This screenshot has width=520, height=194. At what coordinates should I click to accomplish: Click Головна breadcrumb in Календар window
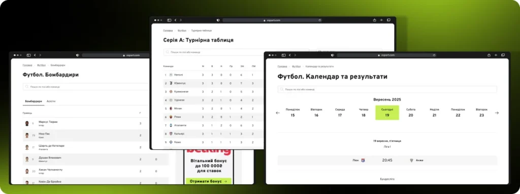pos(282,67)
